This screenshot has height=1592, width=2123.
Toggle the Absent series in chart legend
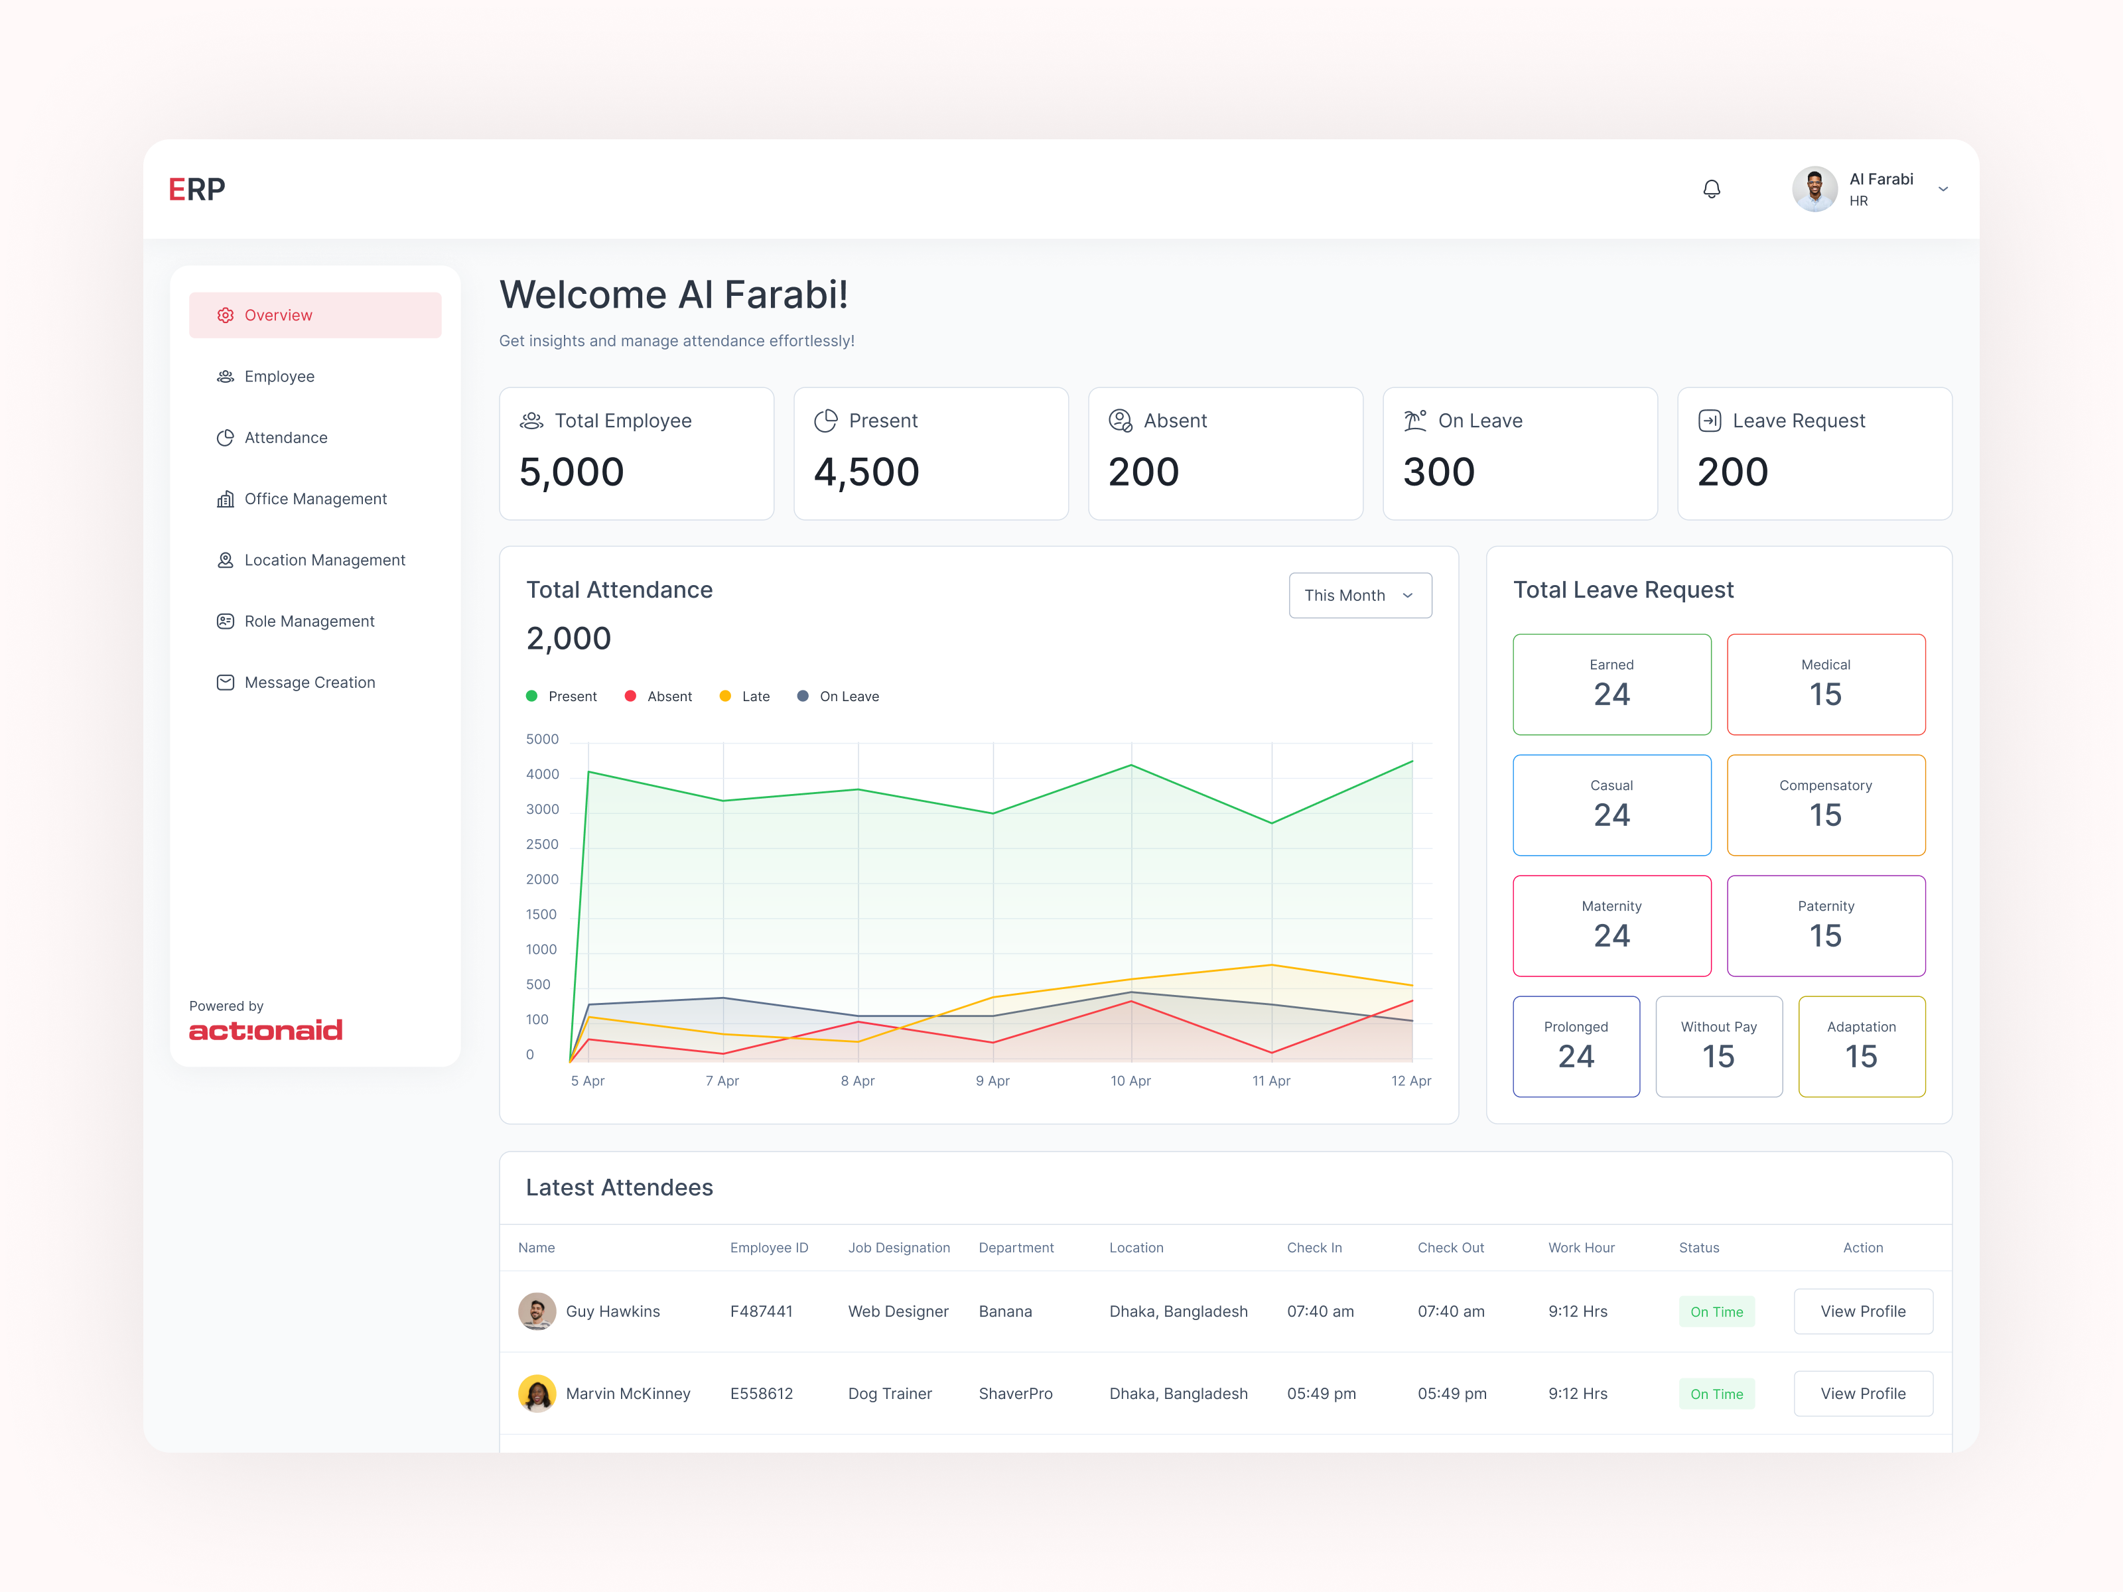click(x=658, y=696)
